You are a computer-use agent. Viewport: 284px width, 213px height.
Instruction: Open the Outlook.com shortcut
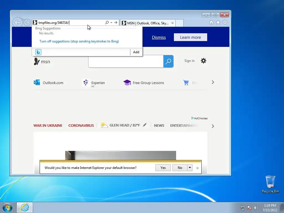49,83
